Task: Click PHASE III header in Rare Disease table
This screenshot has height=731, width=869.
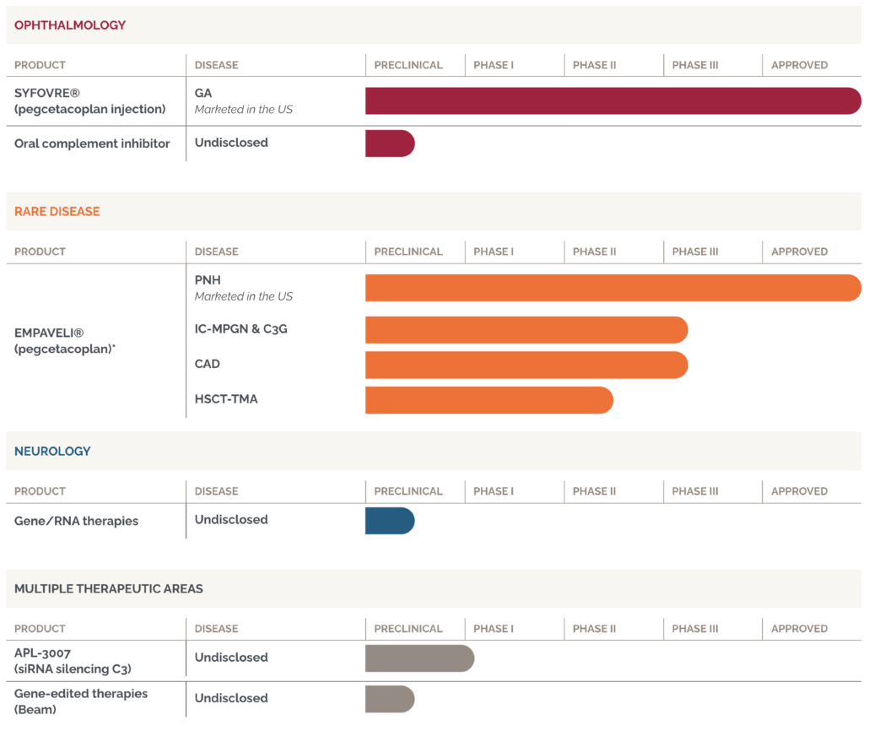Action: (695, 252)
